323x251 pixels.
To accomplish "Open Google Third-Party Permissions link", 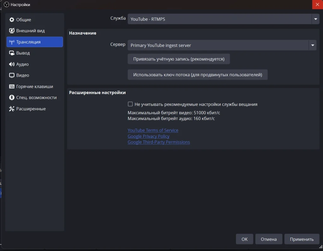I will click(x=159, y=142).
